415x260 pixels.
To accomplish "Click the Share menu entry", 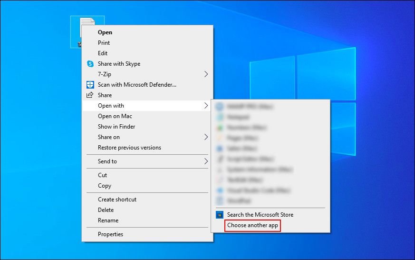I will tap(147, 95).
